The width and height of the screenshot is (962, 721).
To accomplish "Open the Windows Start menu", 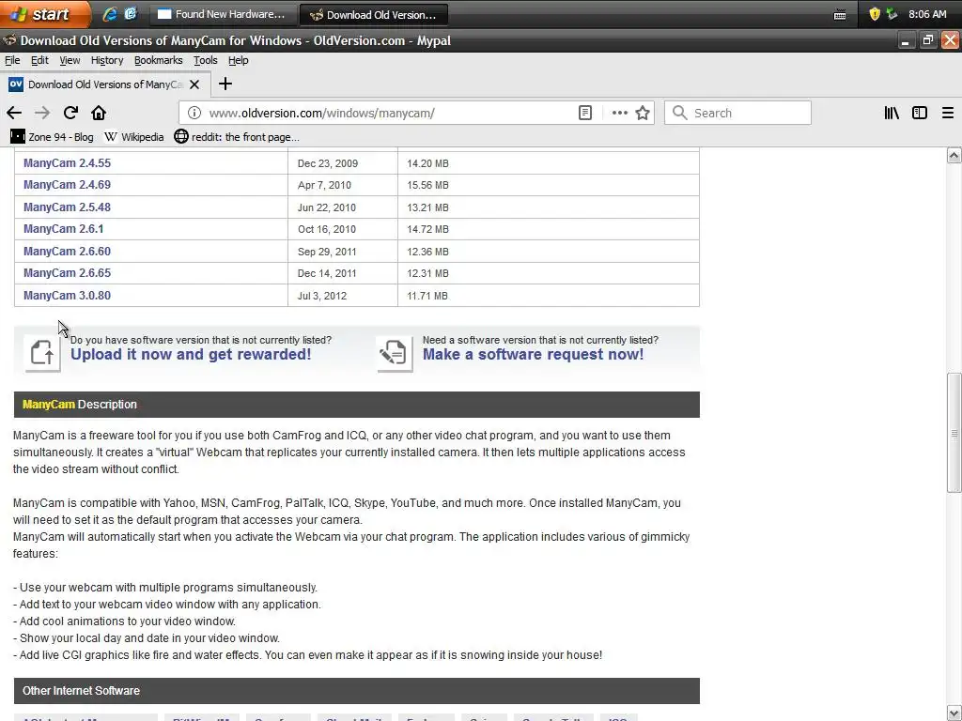I will [45, 14].
